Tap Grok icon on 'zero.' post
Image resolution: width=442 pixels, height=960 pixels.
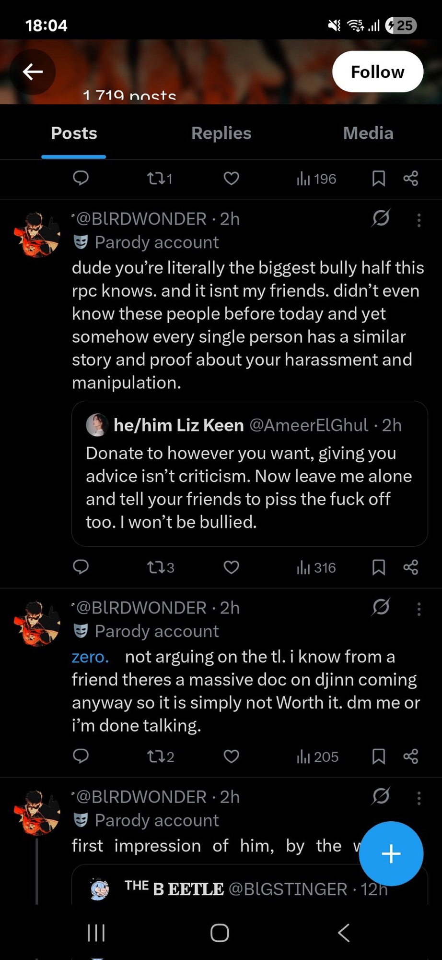point(381,607)
